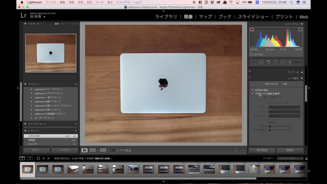Go back with filmstrip left arrow

click(x=43, y=158)
